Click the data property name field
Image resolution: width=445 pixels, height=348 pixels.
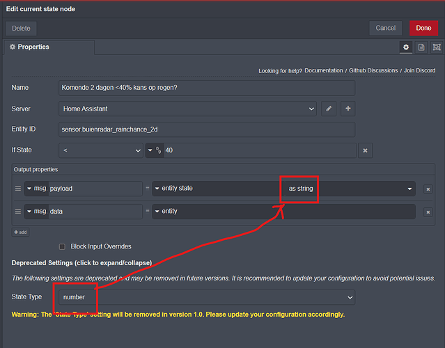pyautogui.click(x=95, y=212)
